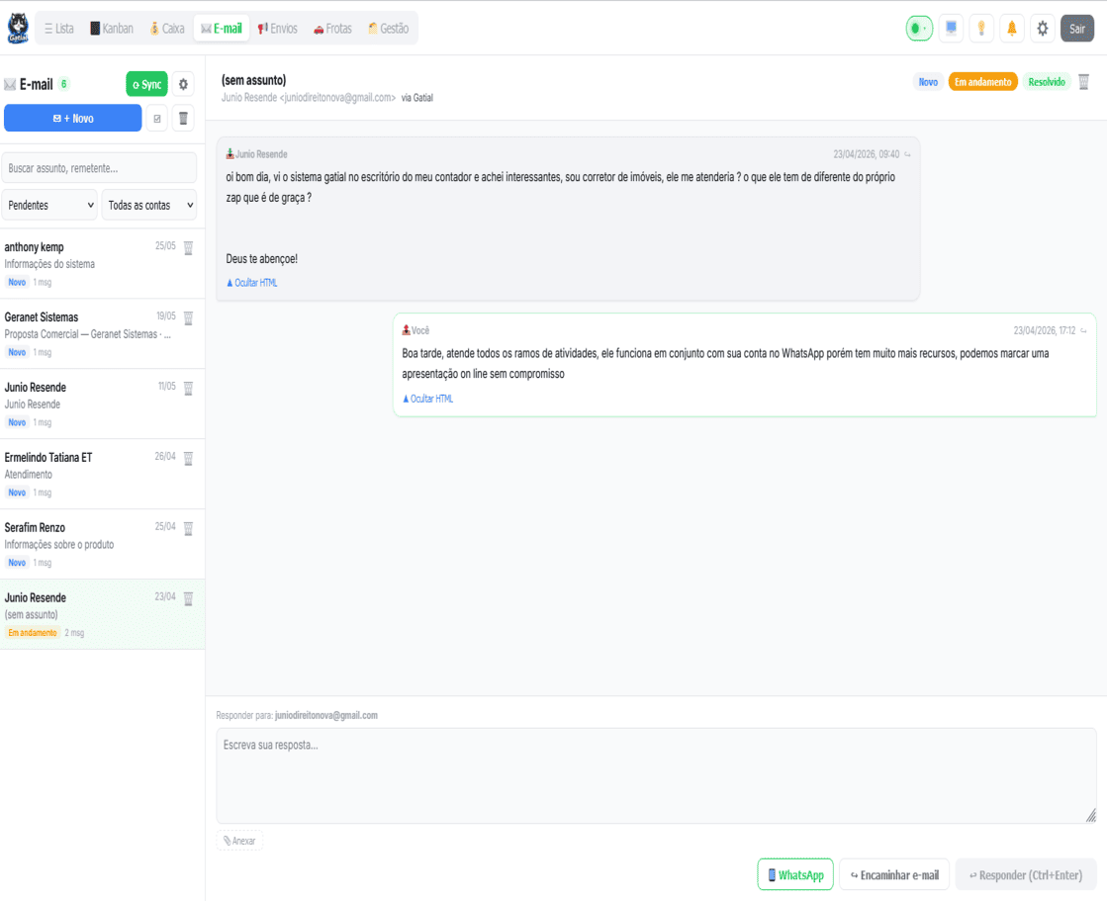The image size is (1107, 901).
Task: Mark conversation as Resolvido
Action: [x=1047, y=82]
